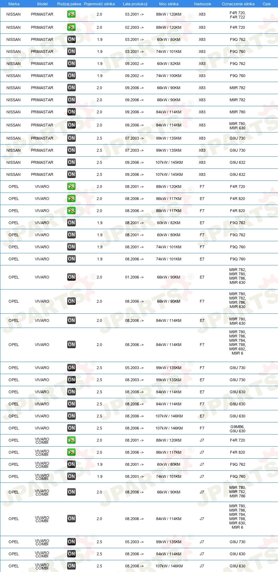Click ON icon in Opel Vivaro E7 107kW/146KM row
The height and width of the screenshot is (572, 278).
71,416
